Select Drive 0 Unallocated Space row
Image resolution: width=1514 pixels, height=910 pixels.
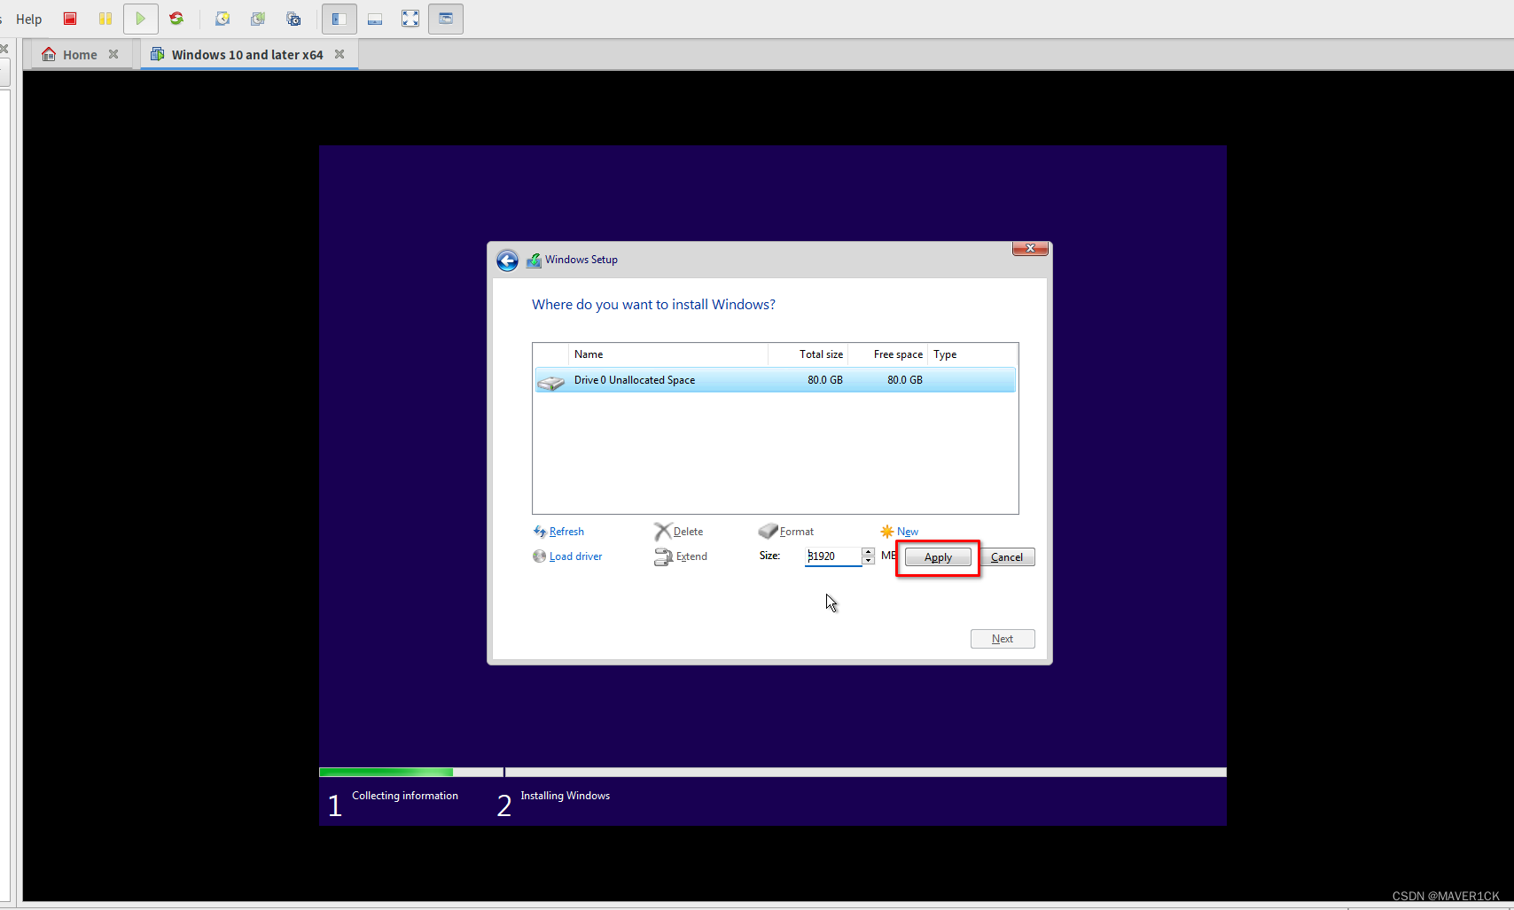click(775, 380)
